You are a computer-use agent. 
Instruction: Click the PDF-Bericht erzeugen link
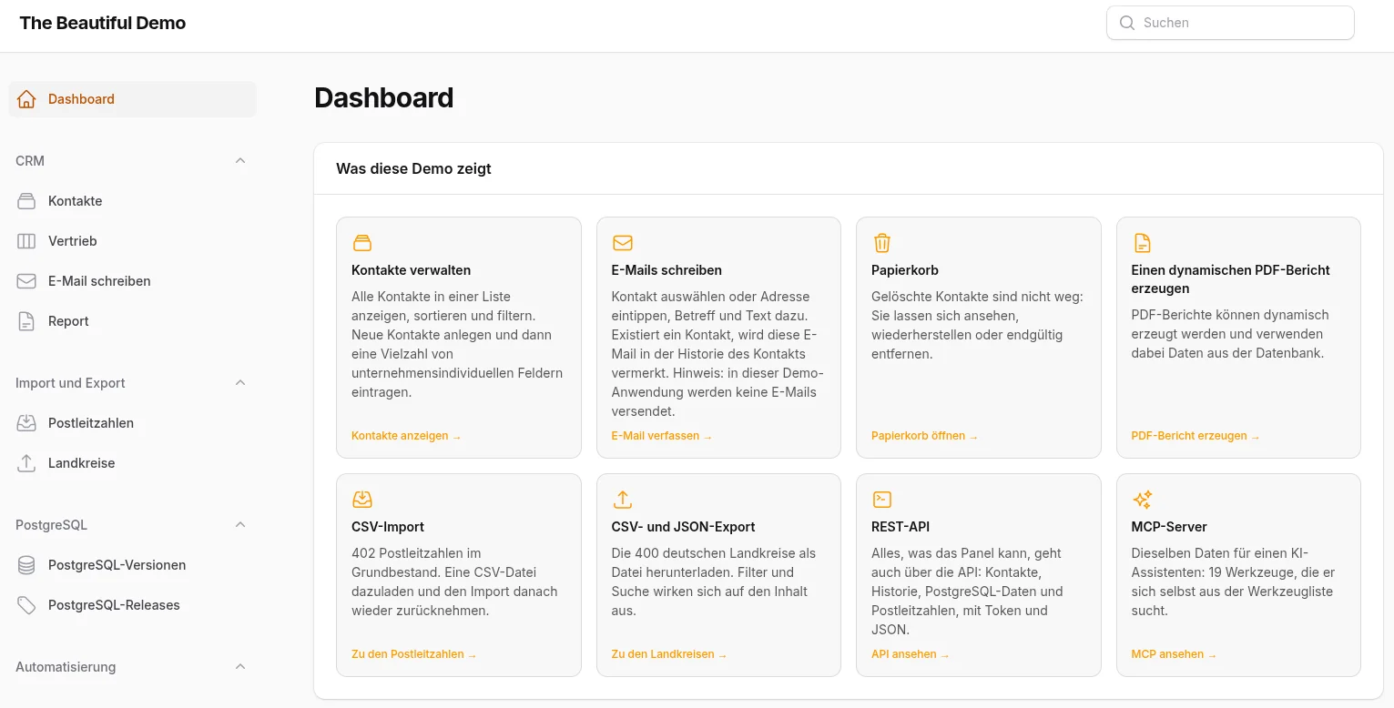tap(1196, 436)
